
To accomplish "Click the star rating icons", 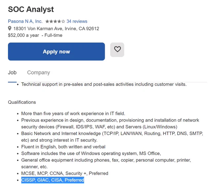I will click(55, 21).
